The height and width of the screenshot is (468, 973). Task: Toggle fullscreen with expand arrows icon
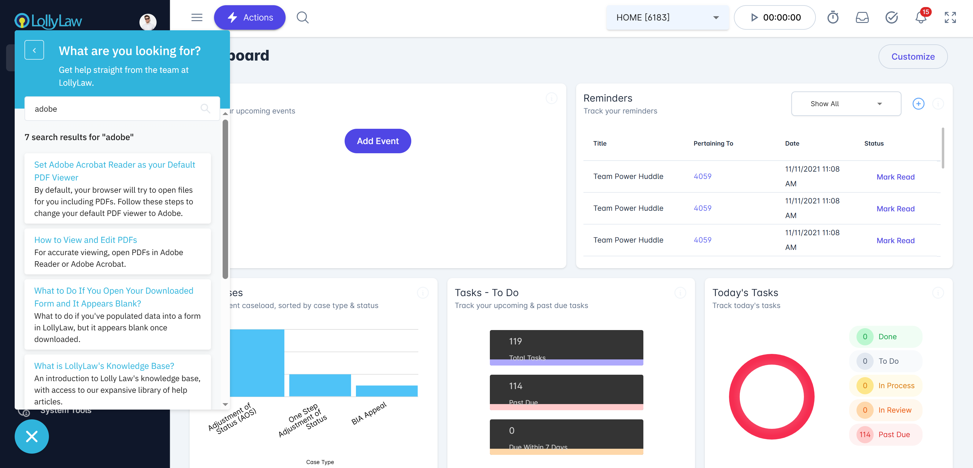950,17
